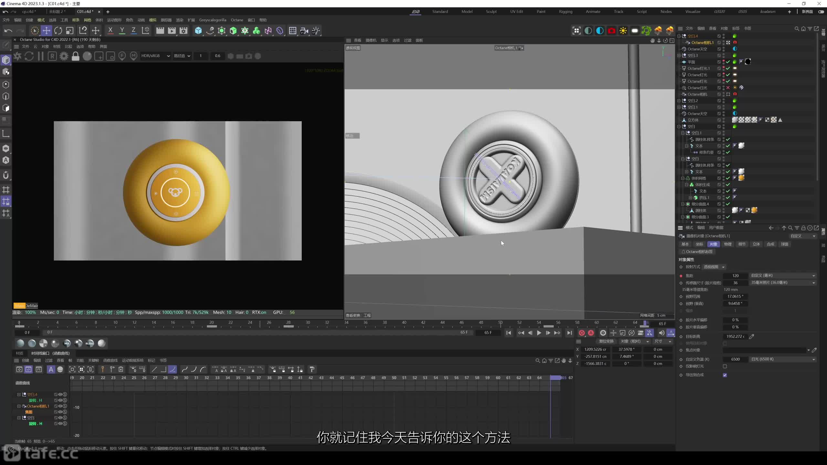Image resolution: width=827 pixels, height=465 pixels.
Task: Switch to the Animate layout
Action: [593, 12]
